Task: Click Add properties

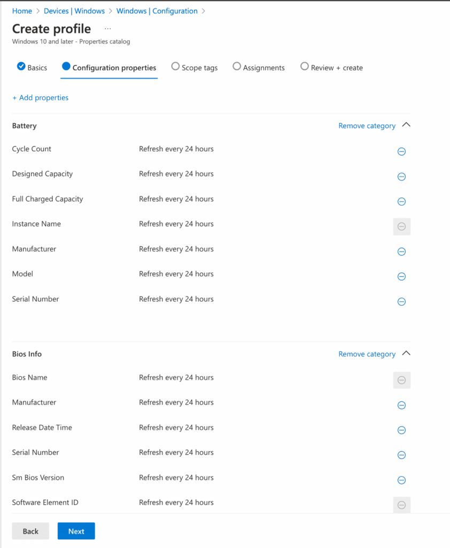Action: (40, 97)
